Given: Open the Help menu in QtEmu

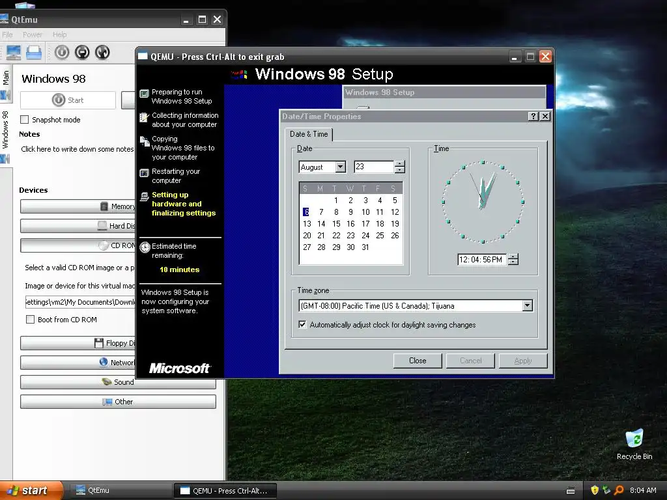Looking at the screenshot, I should tap(59, 35).
